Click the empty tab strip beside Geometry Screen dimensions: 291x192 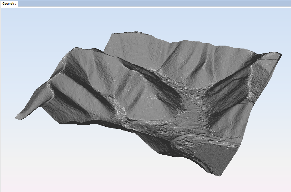pos(147,4)
